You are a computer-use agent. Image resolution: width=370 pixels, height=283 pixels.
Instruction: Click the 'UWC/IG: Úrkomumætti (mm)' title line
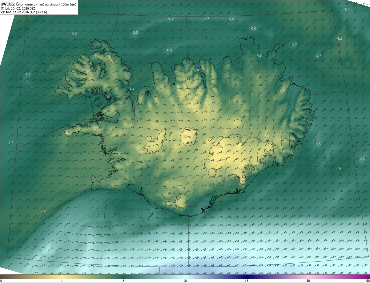38,4
